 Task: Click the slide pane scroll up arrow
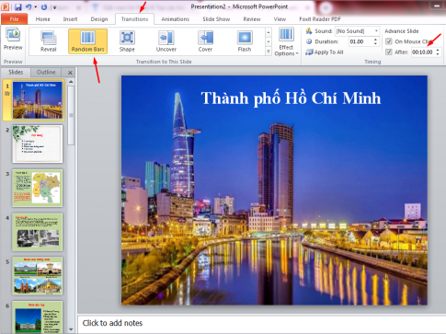(71, 82)
